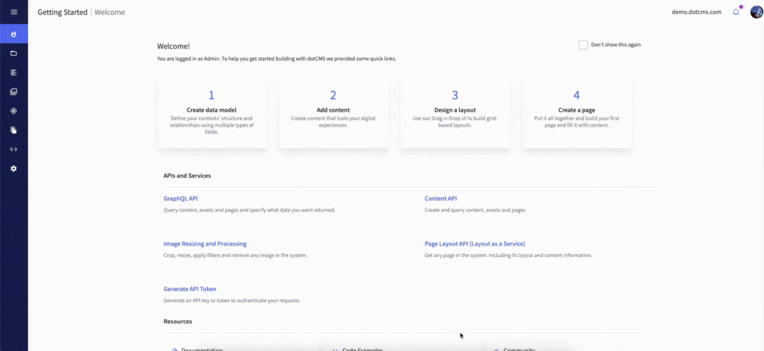Open the copy documents sidebar icon

pyautogui.click(x=13, y=130)
